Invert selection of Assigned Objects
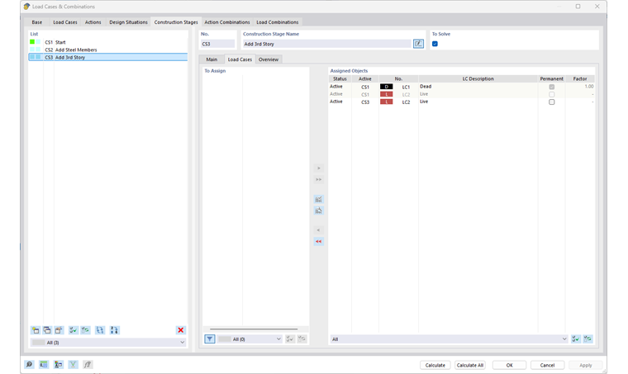This screenshot has width=628, height=374. click(x=588, y=338)
